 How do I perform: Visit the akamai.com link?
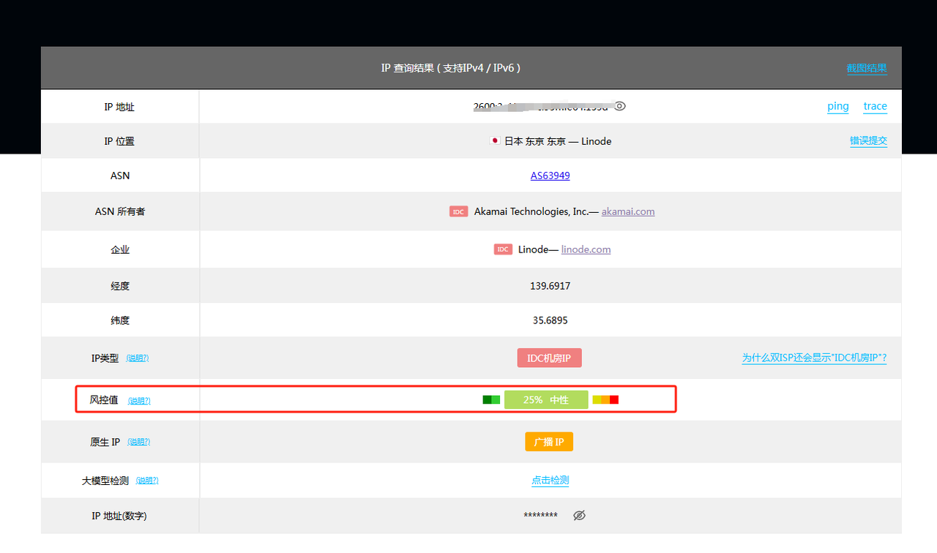[628, 211]
